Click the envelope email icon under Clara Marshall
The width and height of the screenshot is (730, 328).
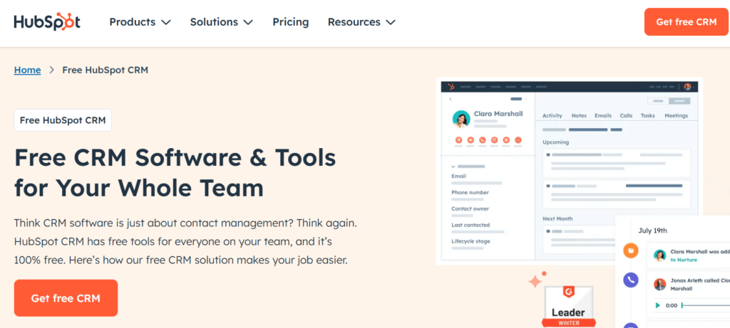(471, 139)
